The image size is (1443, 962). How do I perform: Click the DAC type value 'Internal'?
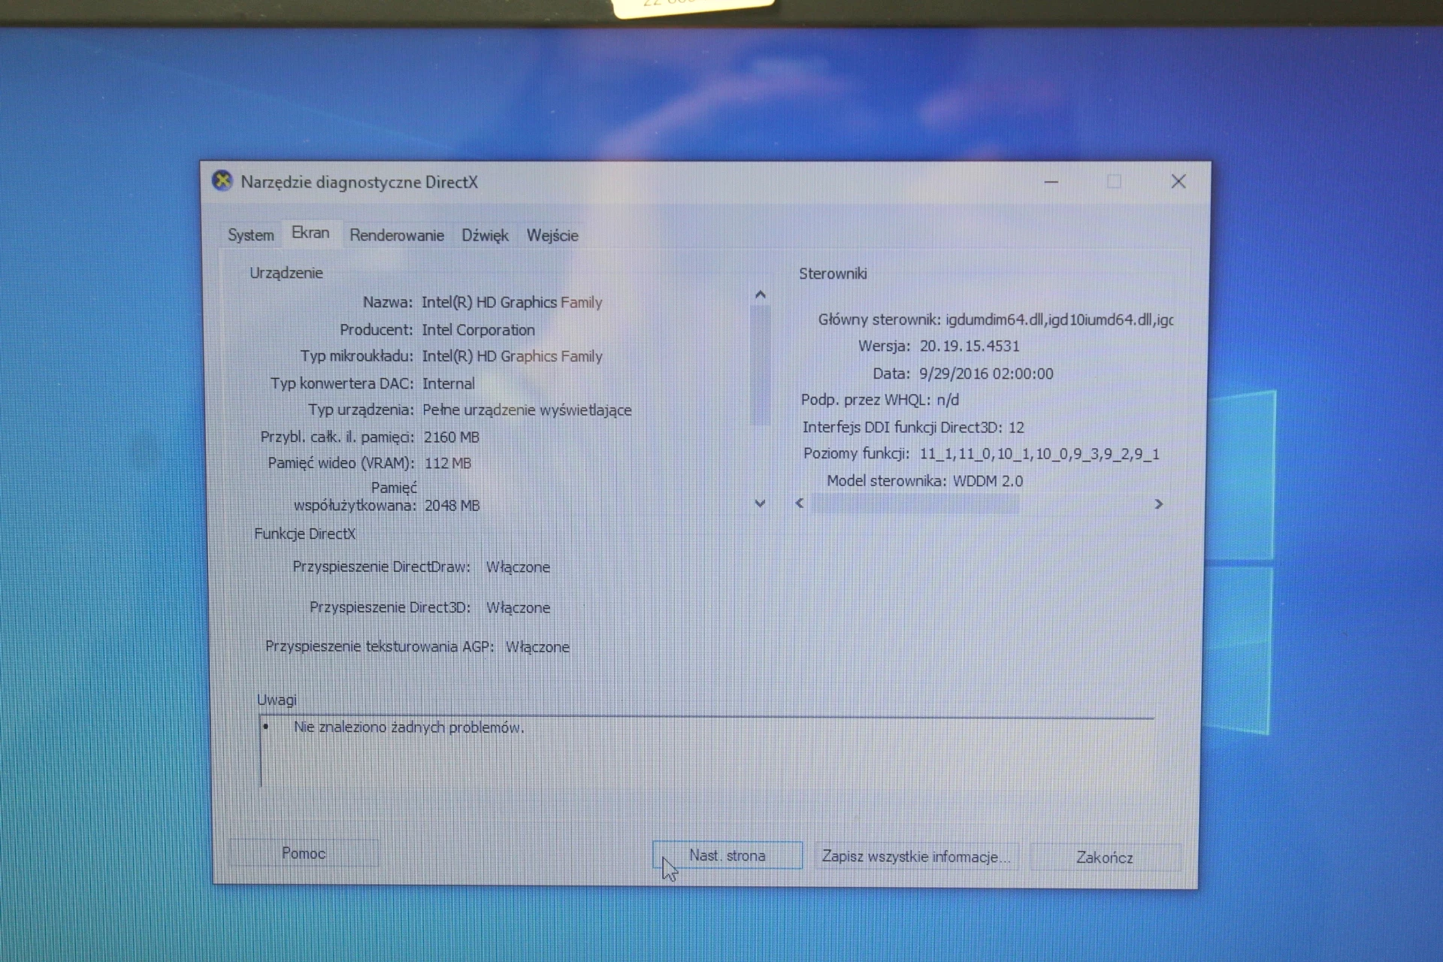pyautogui.click(x=449, y=383)
